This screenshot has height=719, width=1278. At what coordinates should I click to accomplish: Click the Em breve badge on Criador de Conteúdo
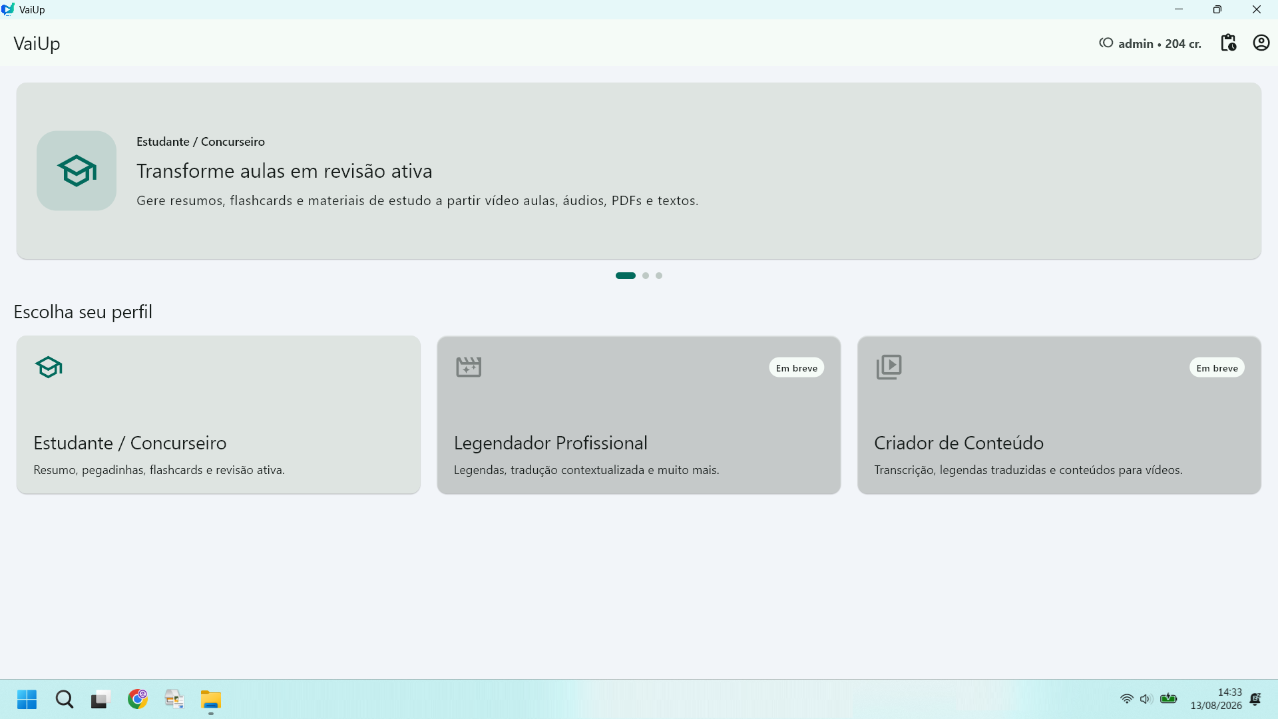coord(1217,367)
